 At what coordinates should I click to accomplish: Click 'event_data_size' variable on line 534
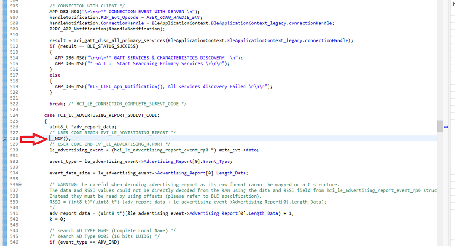pyautogui.click(x=69, y=173)
